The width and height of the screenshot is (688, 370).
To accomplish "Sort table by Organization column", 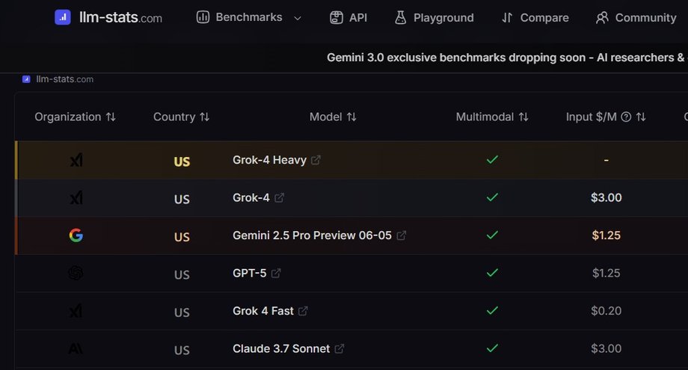I will coord(111,117).
